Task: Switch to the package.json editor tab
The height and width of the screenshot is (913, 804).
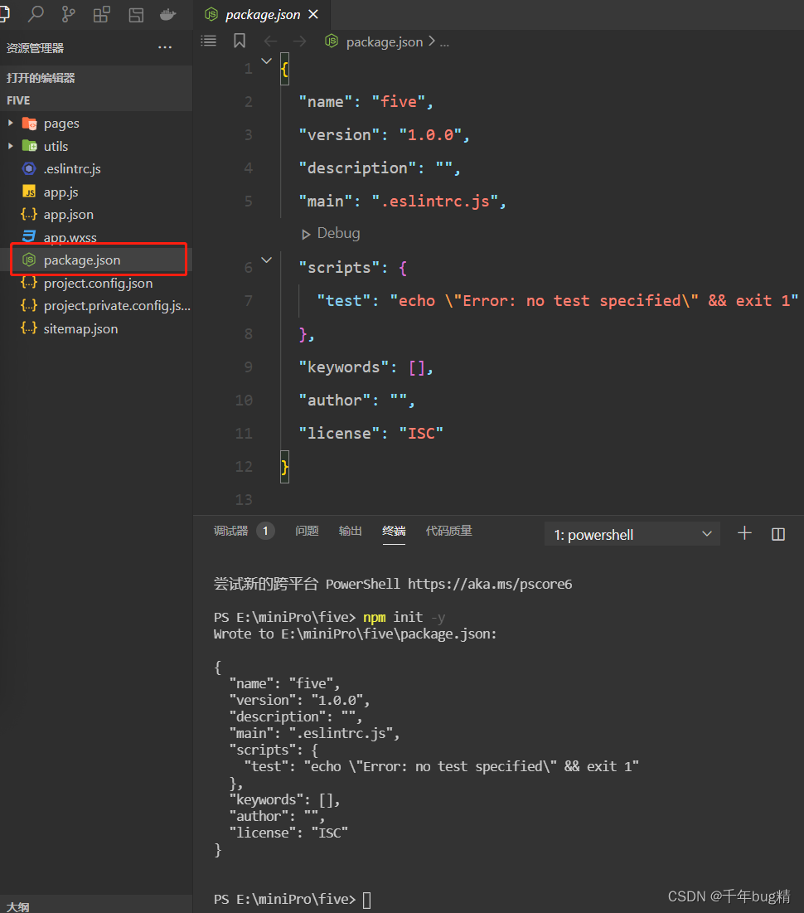Action: [262, 15]
